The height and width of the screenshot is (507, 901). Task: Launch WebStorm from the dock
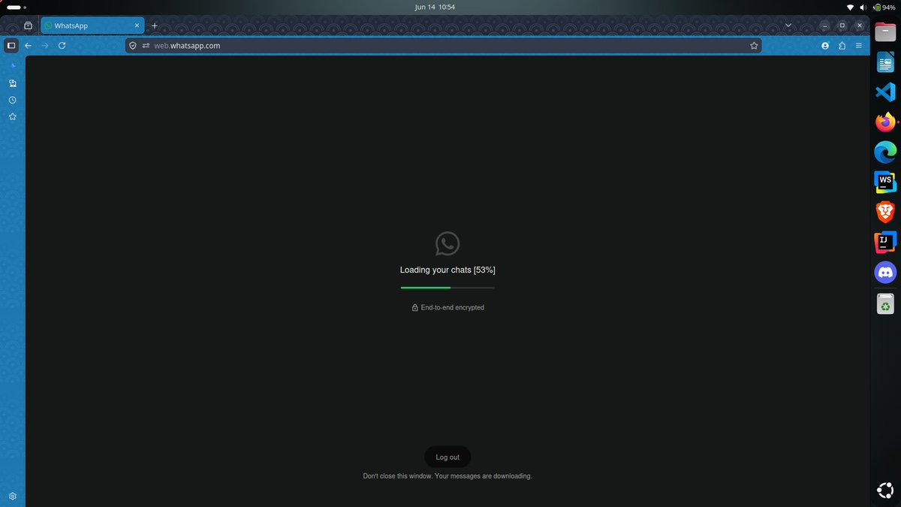[x=885, y=183]
